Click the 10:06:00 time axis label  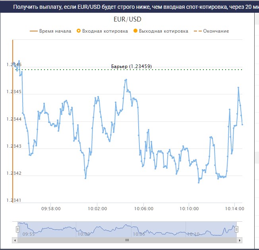(144, 209)
